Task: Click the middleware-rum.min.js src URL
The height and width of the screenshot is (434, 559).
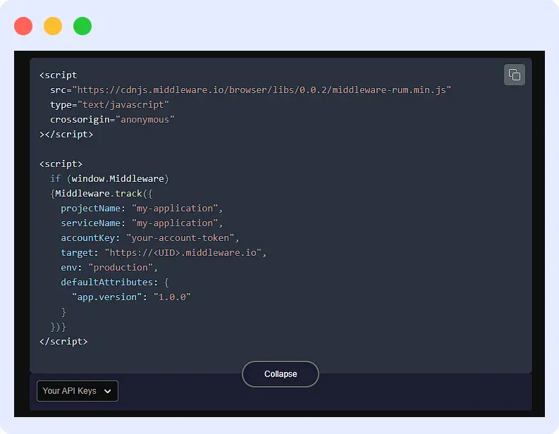Action: coord(262,89)
